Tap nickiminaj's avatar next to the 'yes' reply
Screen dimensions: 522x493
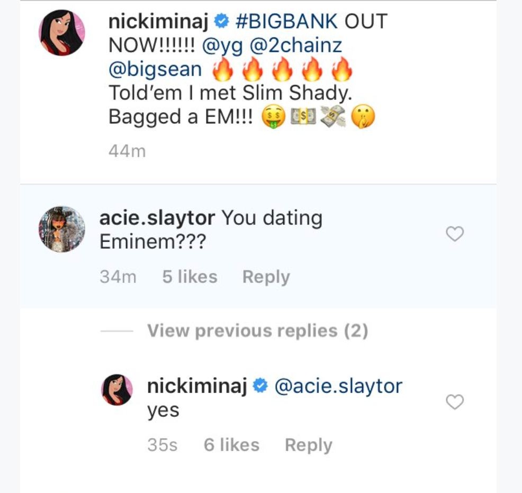116,390
